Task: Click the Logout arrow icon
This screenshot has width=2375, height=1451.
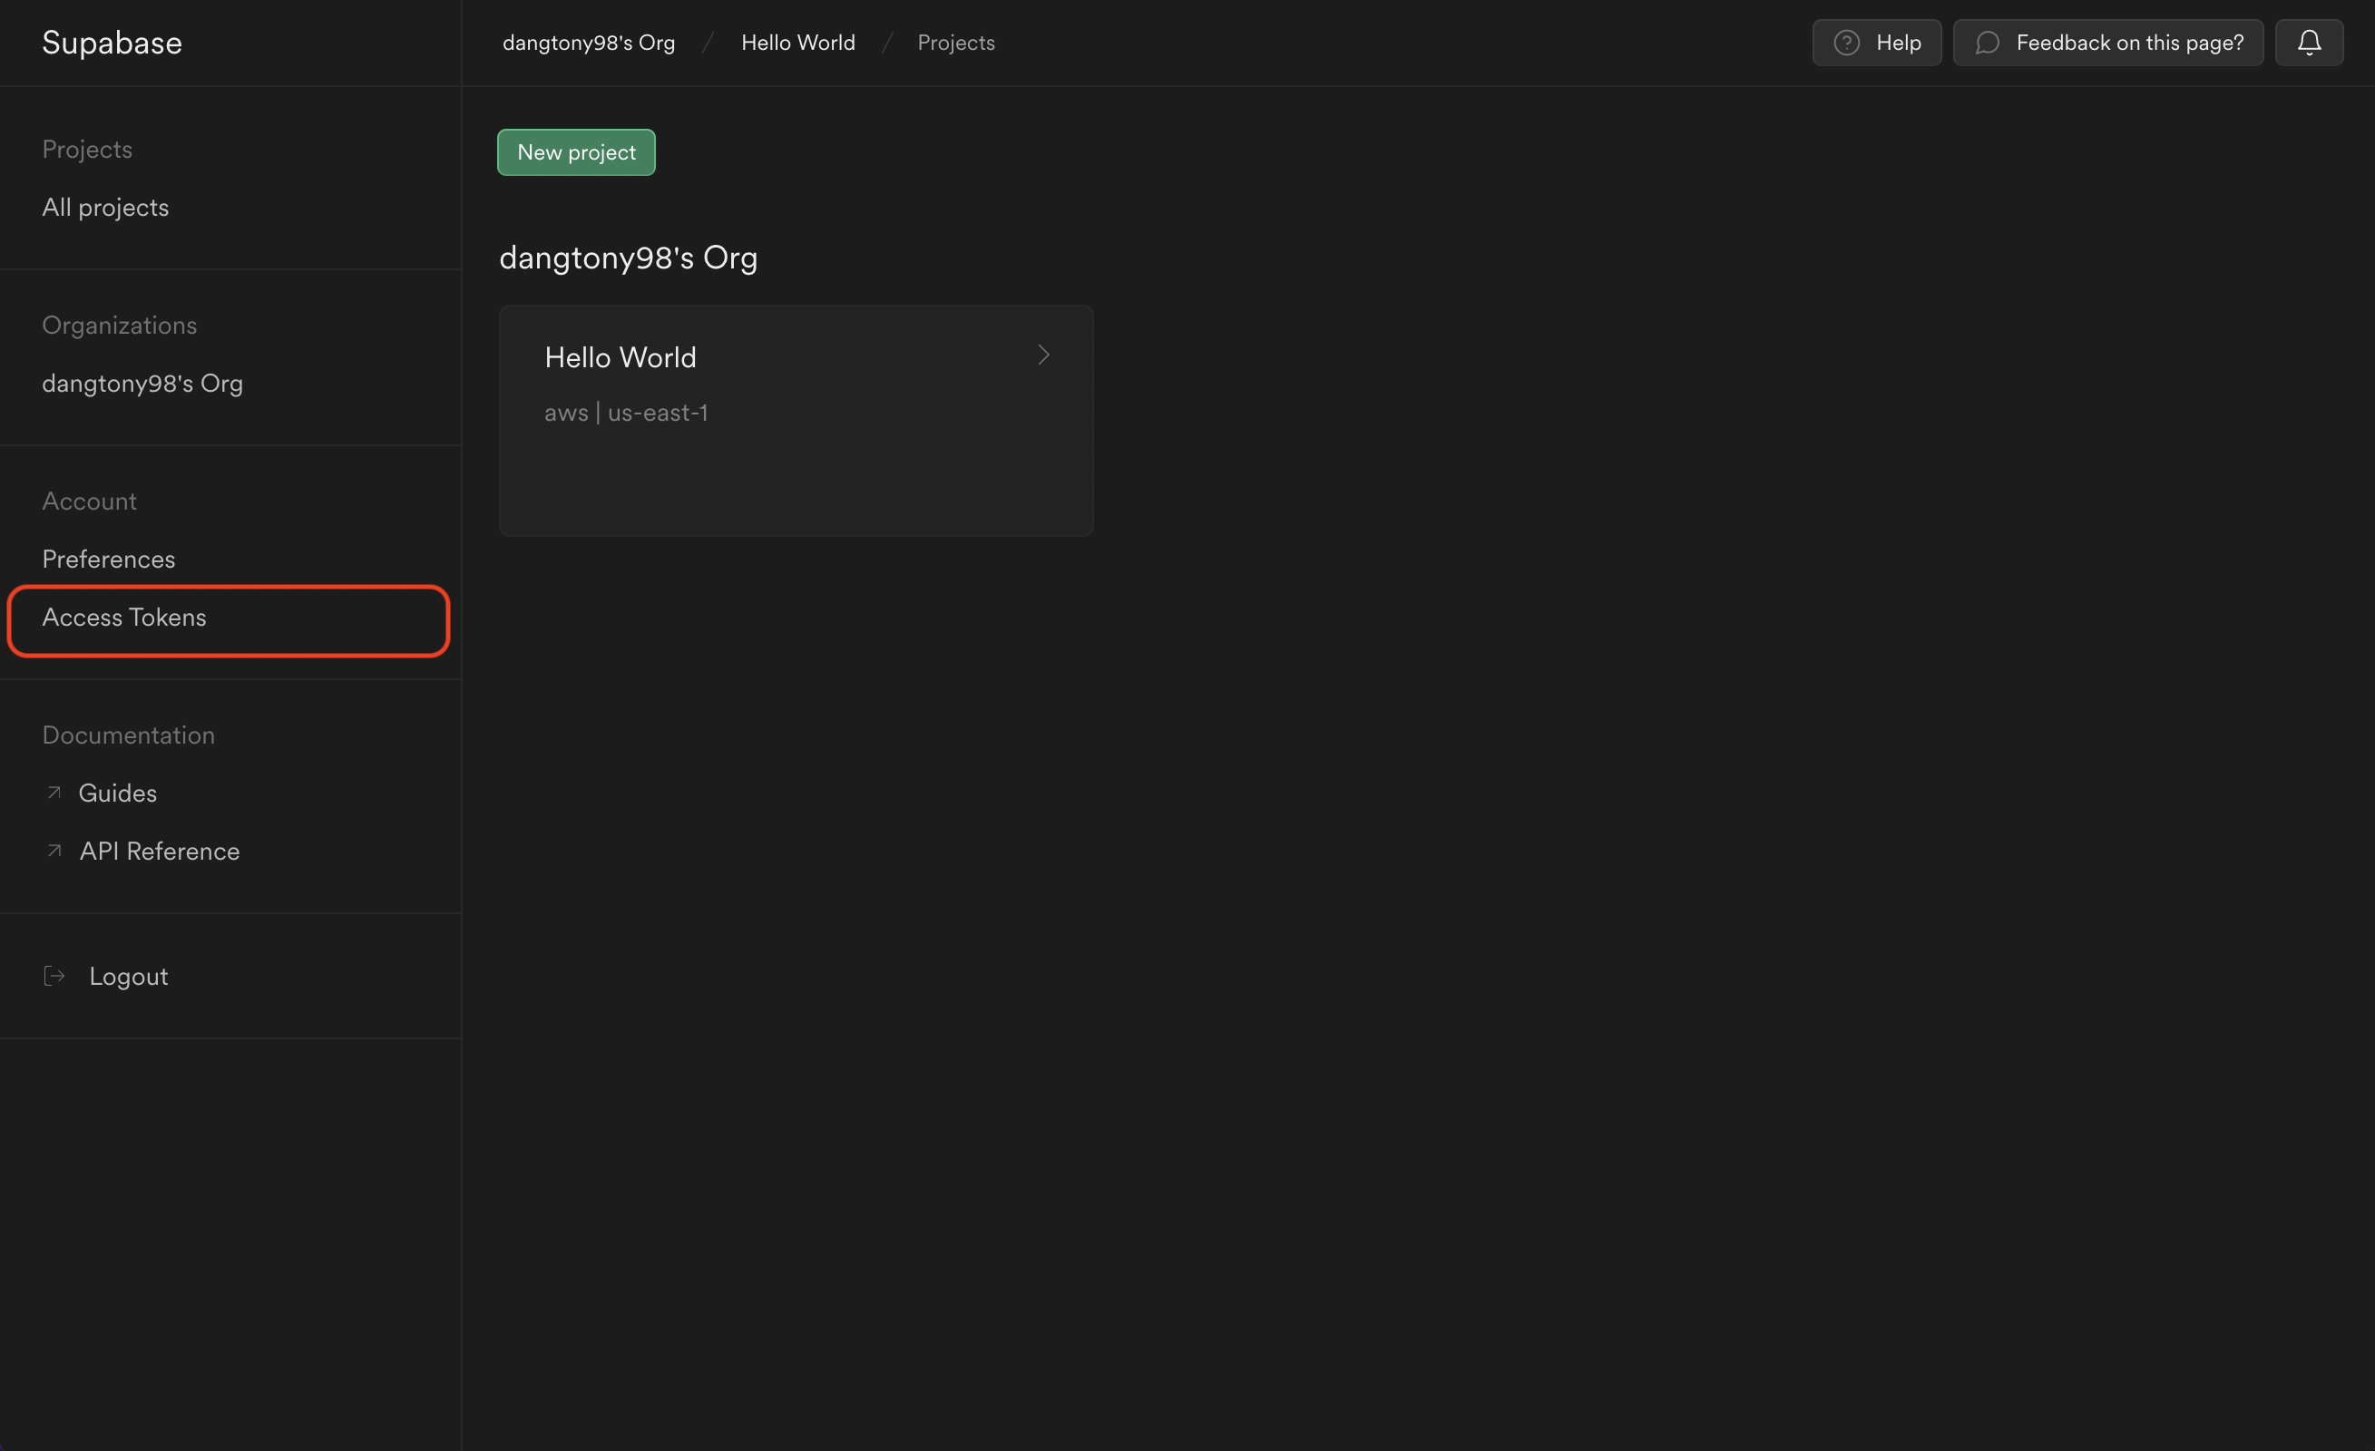Action: coord(55,976)
